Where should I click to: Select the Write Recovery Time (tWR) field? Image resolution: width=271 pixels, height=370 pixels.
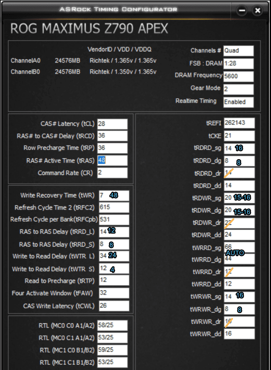(114, 195)
